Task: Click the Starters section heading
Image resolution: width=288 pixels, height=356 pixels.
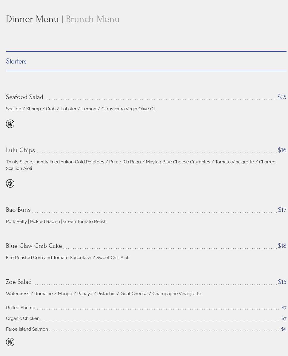Action: (16, 61)
